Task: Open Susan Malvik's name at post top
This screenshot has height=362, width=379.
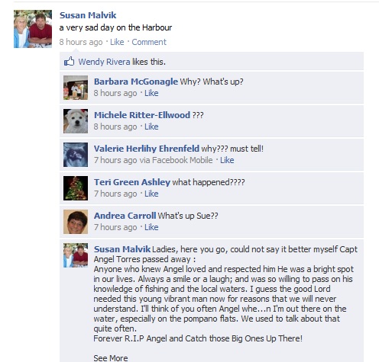Action: [88, 15]
